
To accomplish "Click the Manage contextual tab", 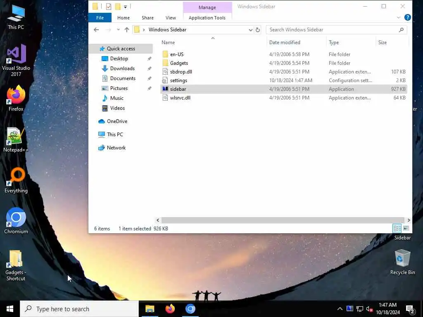I will pyautogui.click(x=207, y=7).
